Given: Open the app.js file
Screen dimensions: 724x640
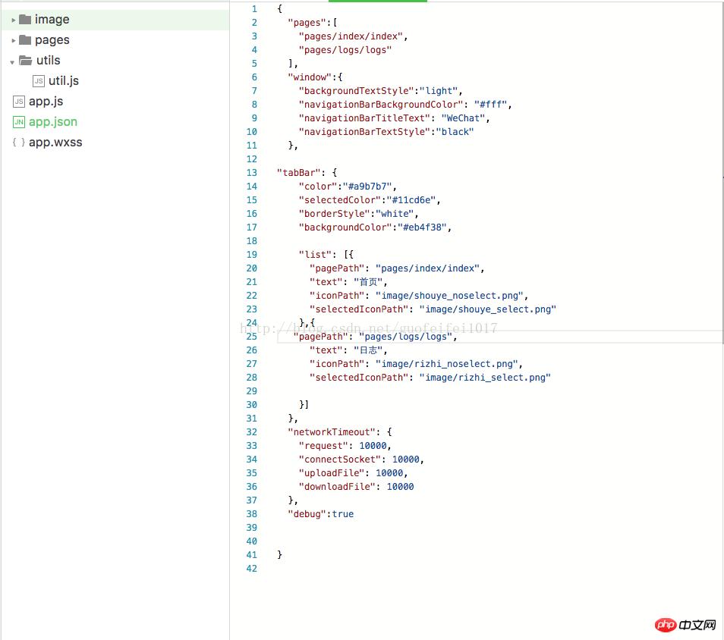Looking at the screenshot, I should pyautogui.click(x=46, y=102).
